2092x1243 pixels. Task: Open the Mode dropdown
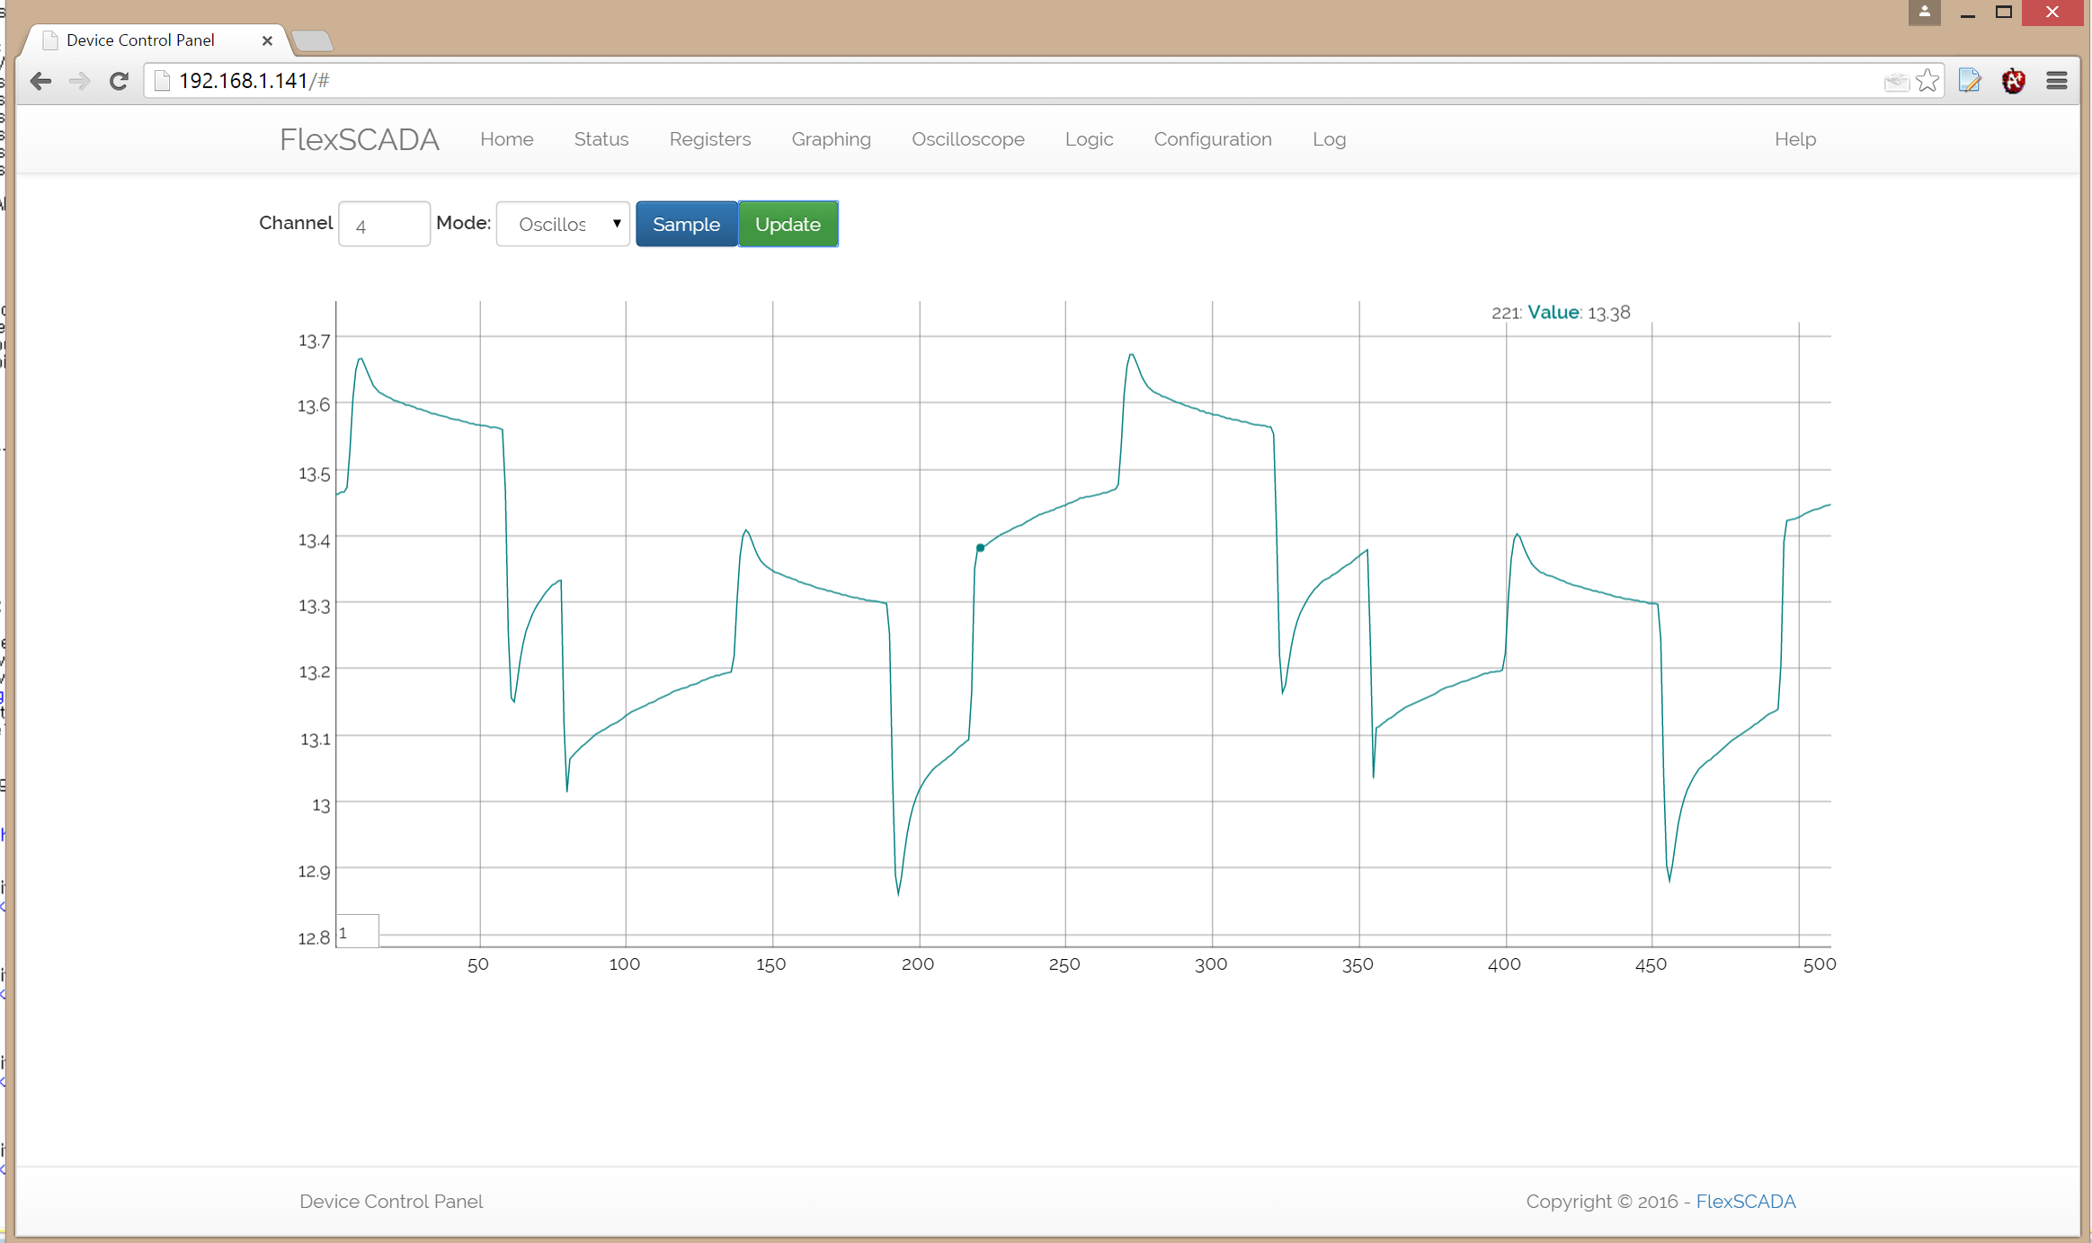(563, 224)
